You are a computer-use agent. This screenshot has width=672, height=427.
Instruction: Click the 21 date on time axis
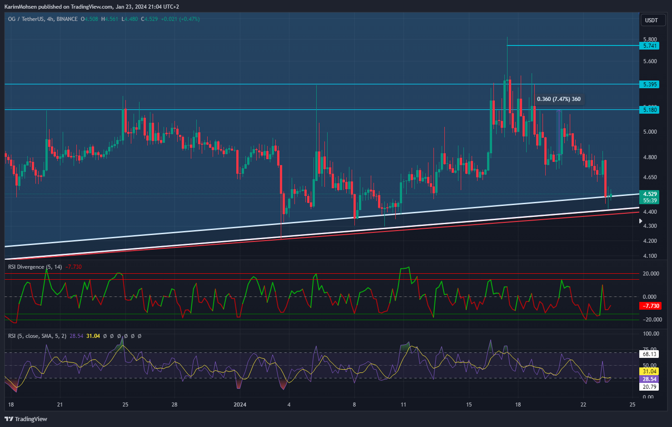(60, 405)
